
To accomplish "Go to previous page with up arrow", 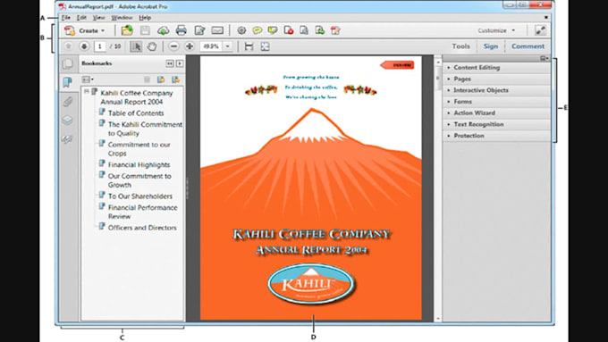I will pyautogui.click(x=68, y=46).
